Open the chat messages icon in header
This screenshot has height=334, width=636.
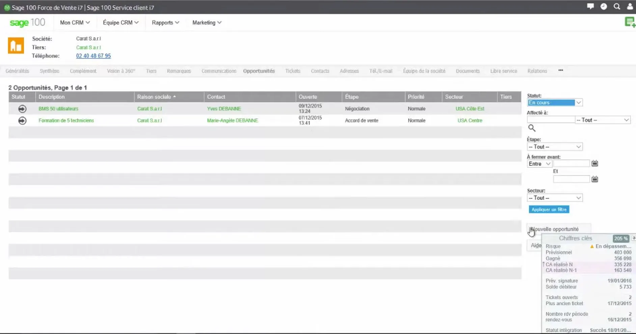(590, 6)
